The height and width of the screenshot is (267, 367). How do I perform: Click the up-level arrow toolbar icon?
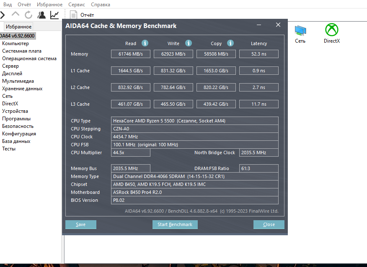(16, 14)
